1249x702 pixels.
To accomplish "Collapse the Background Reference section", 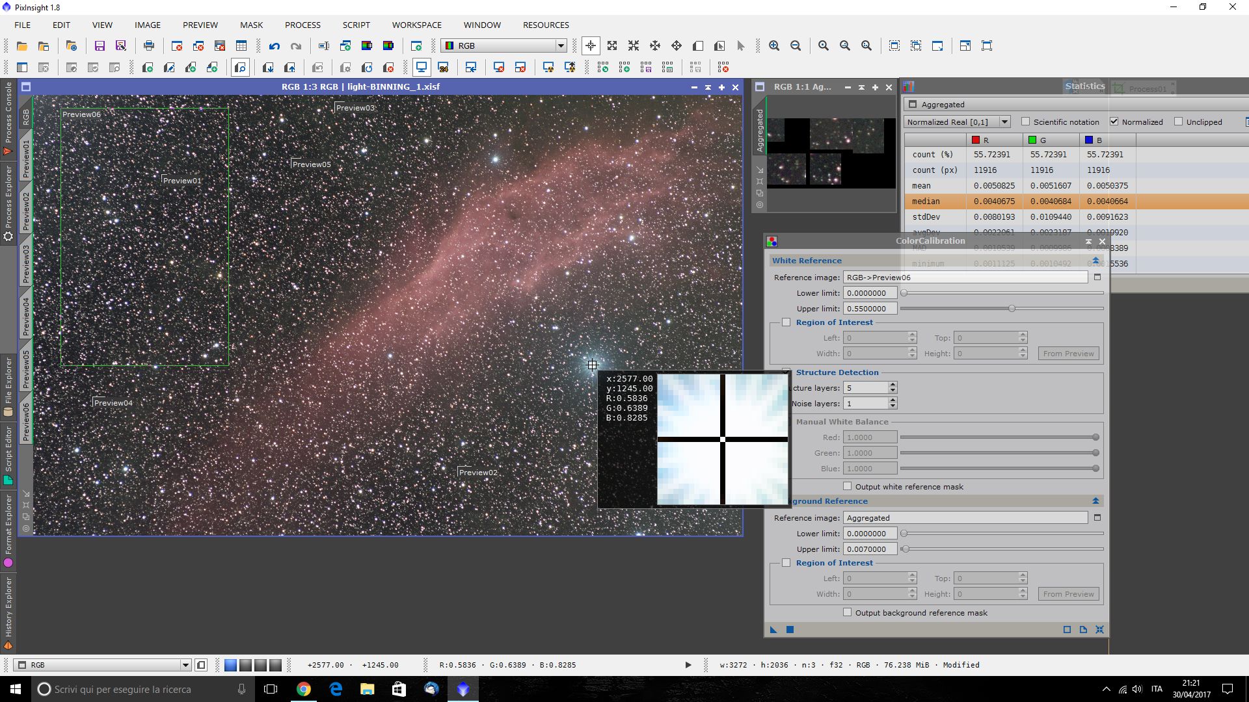I will 1095,501.
